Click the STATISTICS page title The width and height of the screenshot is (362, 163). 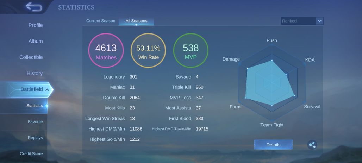pos(76,7)
